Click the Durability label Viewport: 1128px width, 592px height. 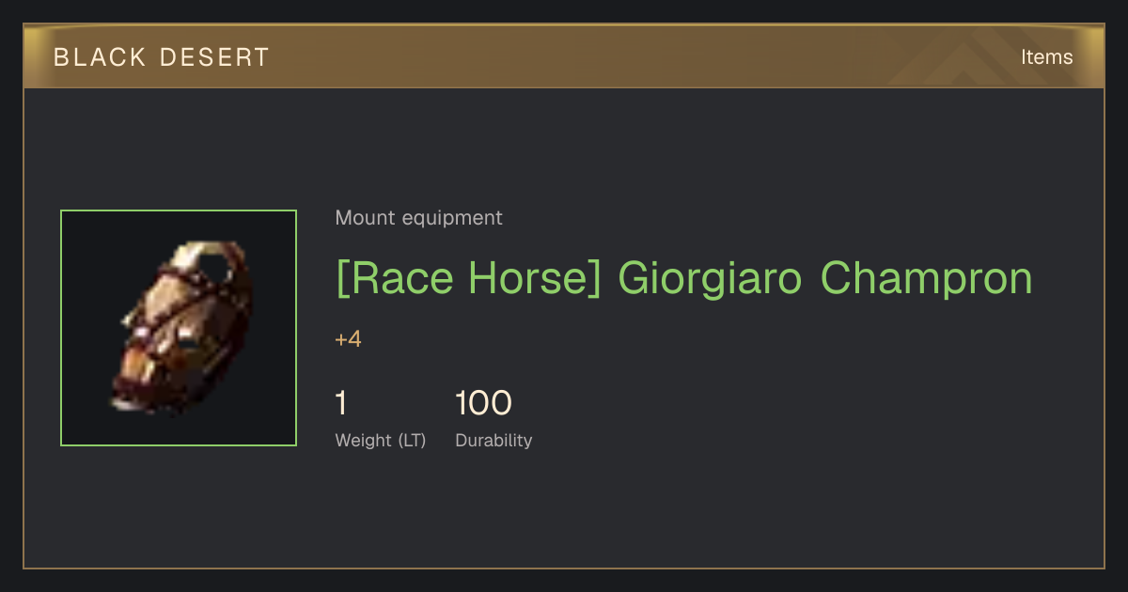493,441
